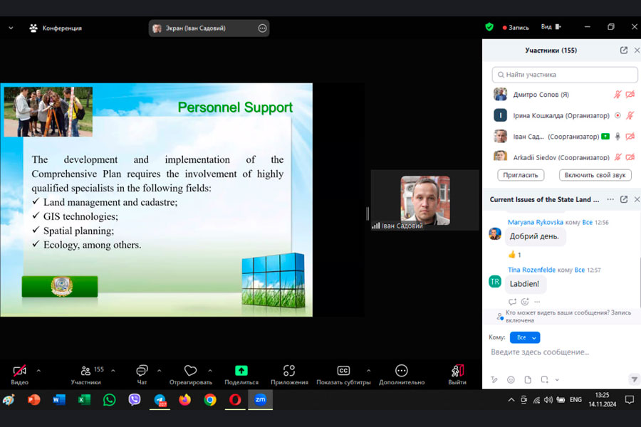Turn on video in the Zoom toolbar
This screenshot has width=641, height=427.
[x=19, y=374]
